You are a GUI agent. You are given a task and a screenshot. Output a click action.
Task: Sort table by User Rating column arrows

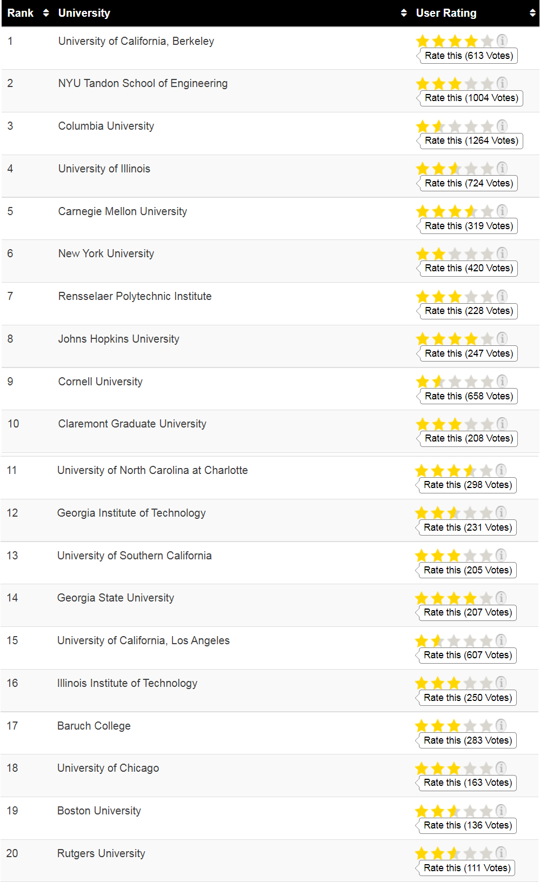coord(532,13)
